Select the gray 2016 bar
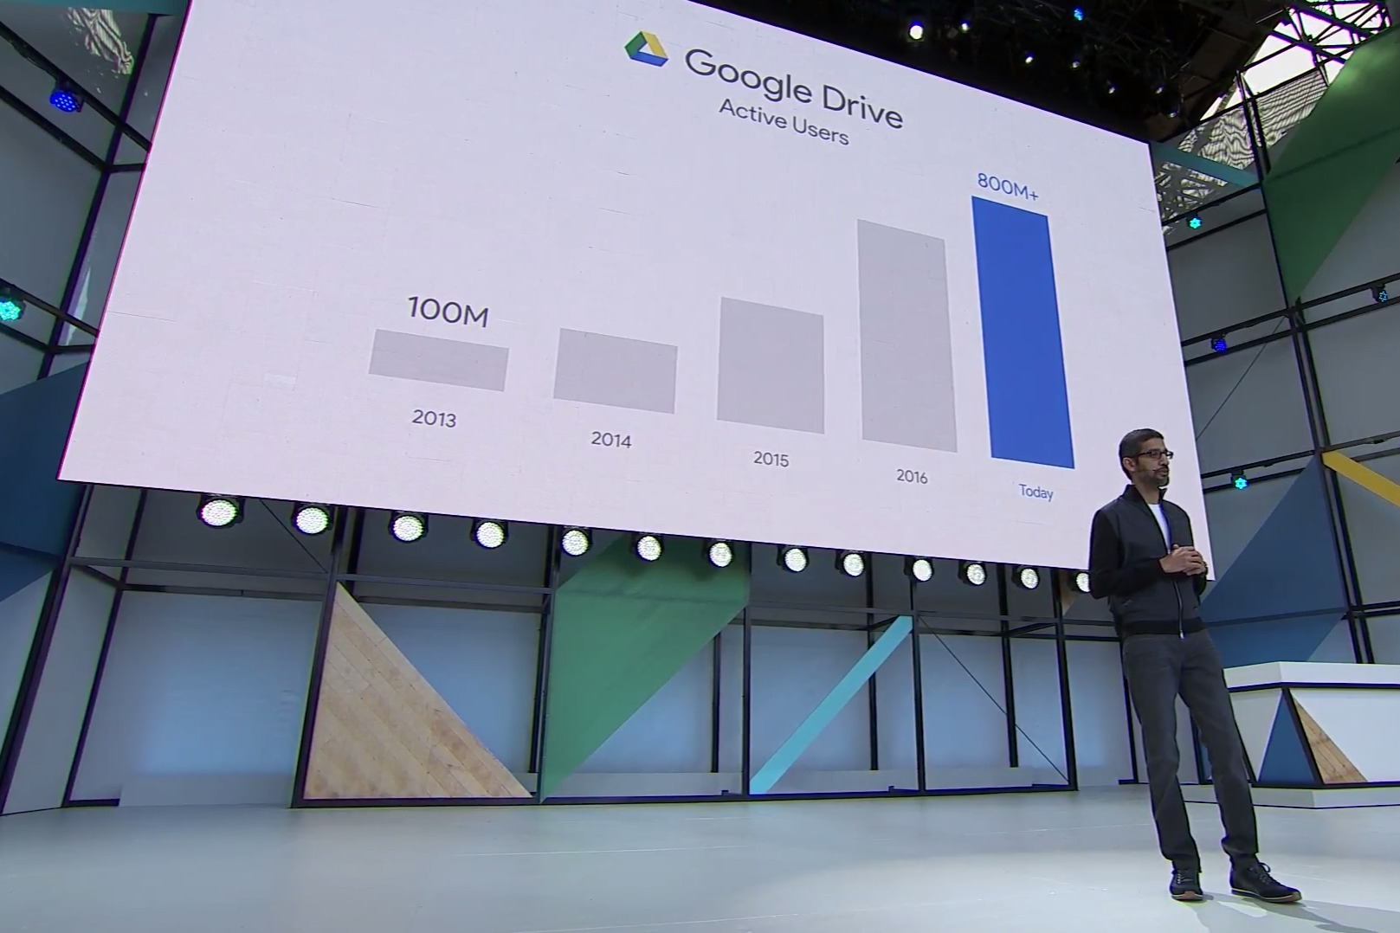The image size is (1400, 933). [x=906, y=336]
